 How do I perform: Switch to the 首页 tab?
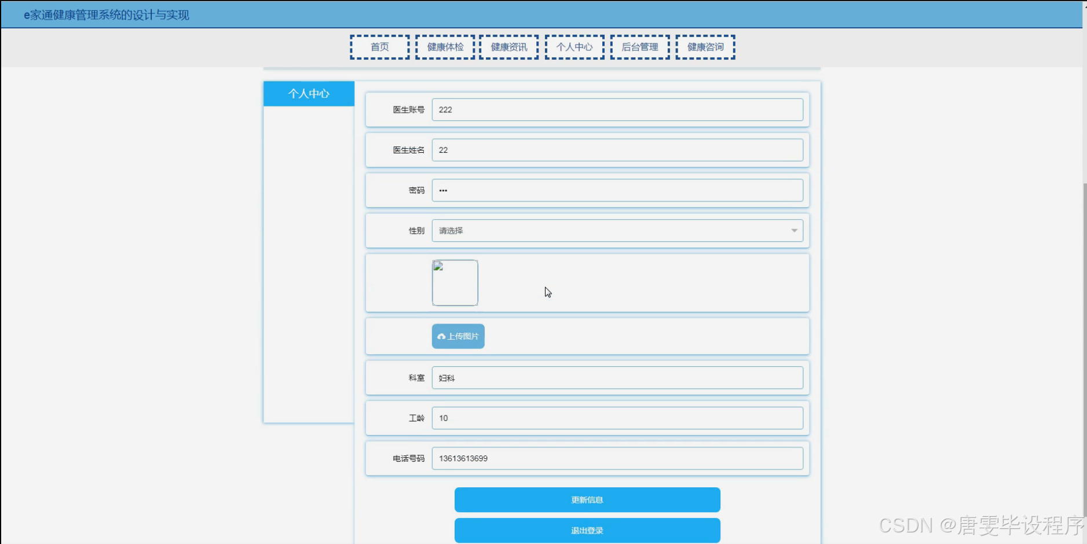point(379,47)
